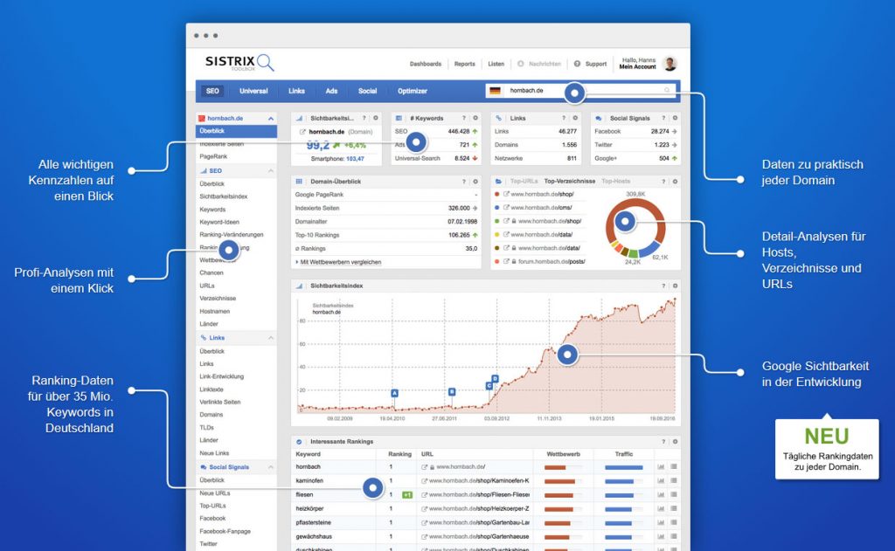Switch to the Top-Hosts tab

(616, 181)
